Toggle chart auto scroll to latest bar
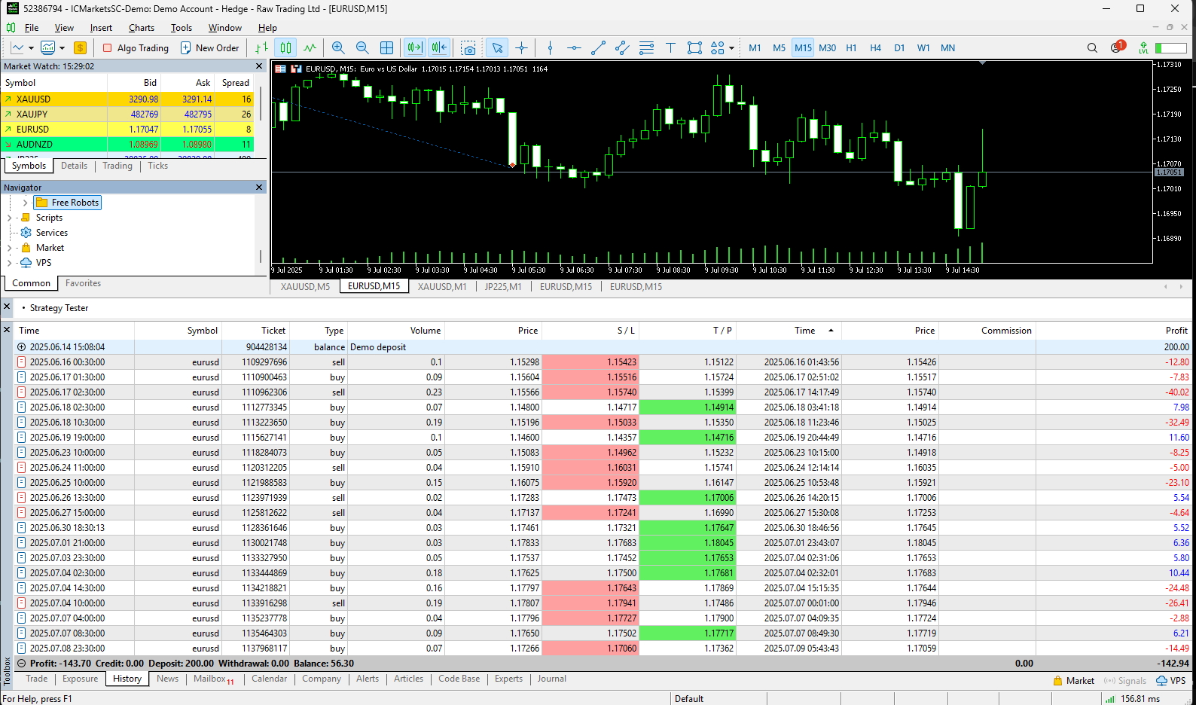Image resolution: width=1196 pixels, height=705 pixels. [414, 47]
